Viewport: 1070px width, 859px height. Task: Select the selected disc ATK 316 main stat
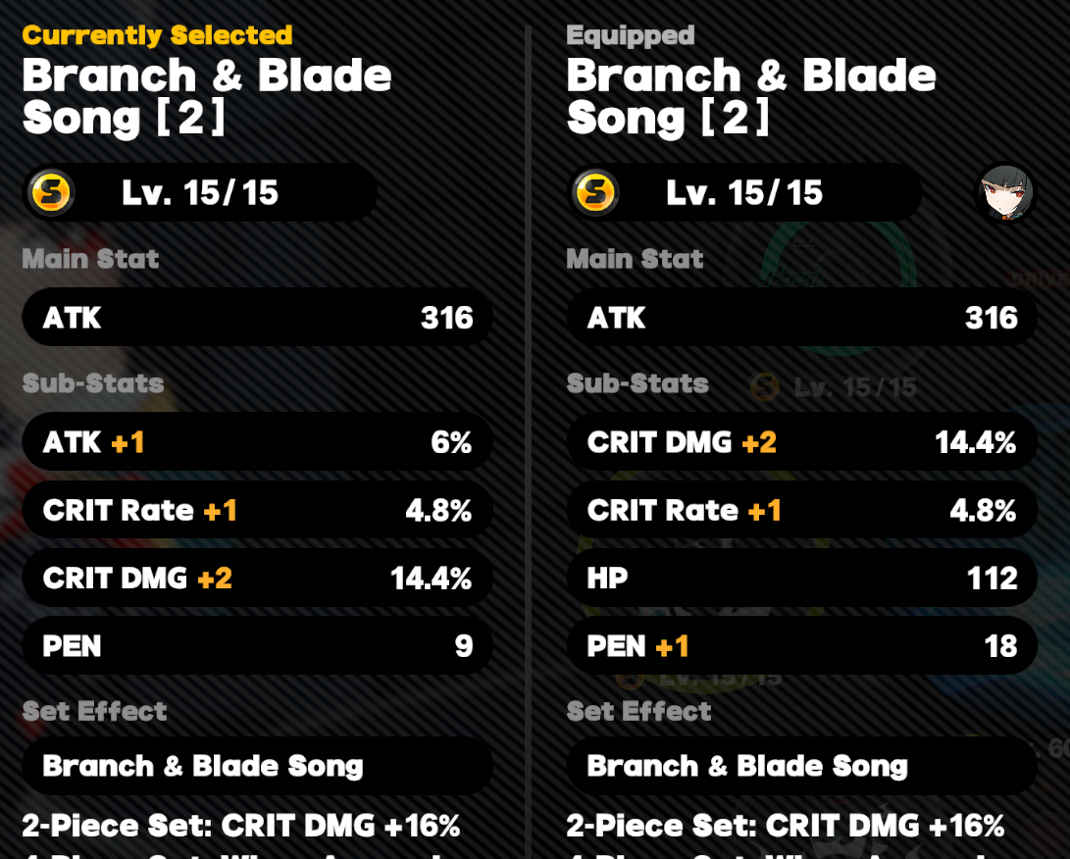click(257, 318)
